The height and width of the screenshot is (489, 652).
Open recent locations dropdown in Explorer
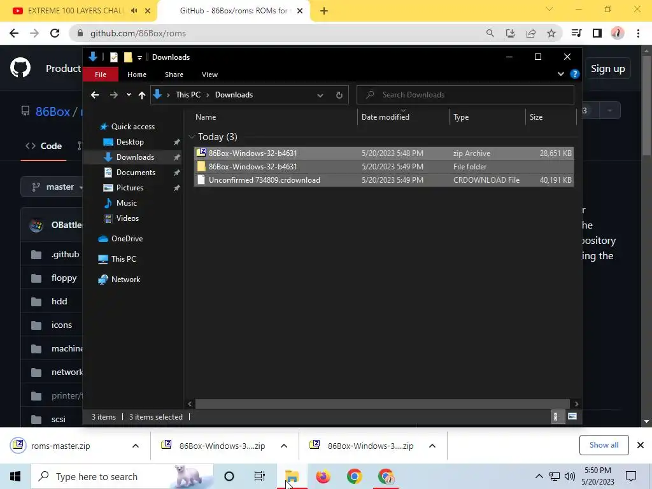129,95
